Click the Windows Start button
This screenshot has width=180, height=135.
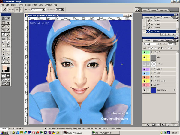[4, 133]
